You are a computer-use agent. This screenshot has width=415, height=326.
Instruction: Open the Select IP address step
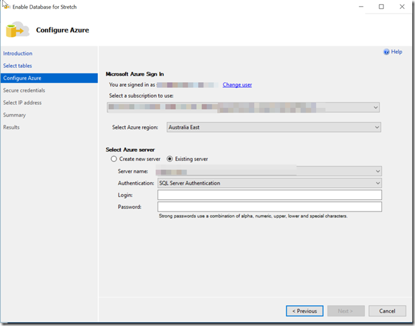tap(22, 102)
